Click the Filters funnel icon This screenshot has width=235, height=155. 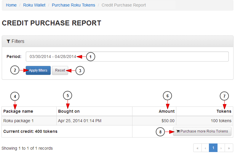pos(8,41)
